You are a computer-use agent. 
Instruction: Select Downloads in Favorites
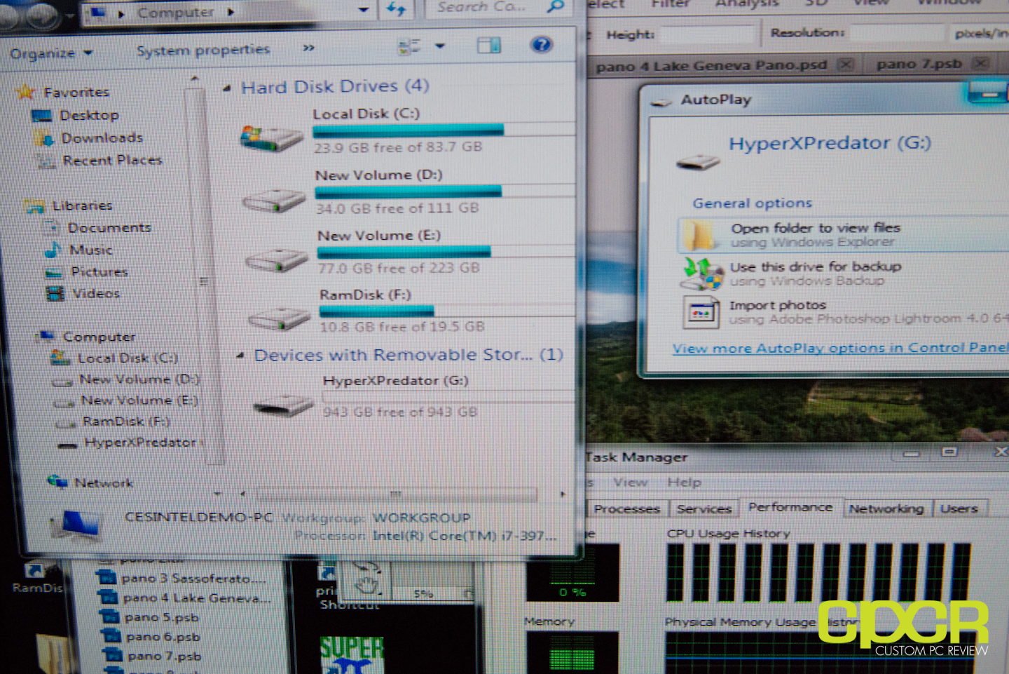[102, 138]
